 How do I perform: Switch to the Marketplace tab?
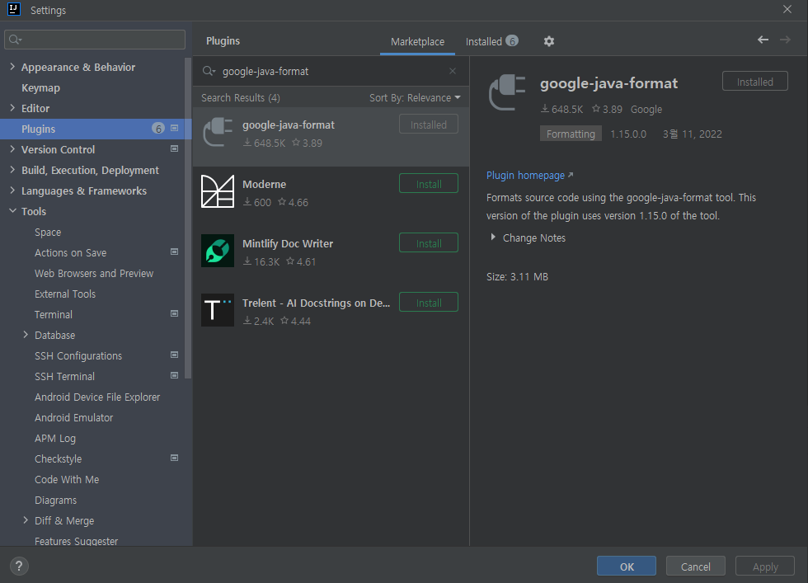click(417, 40)
